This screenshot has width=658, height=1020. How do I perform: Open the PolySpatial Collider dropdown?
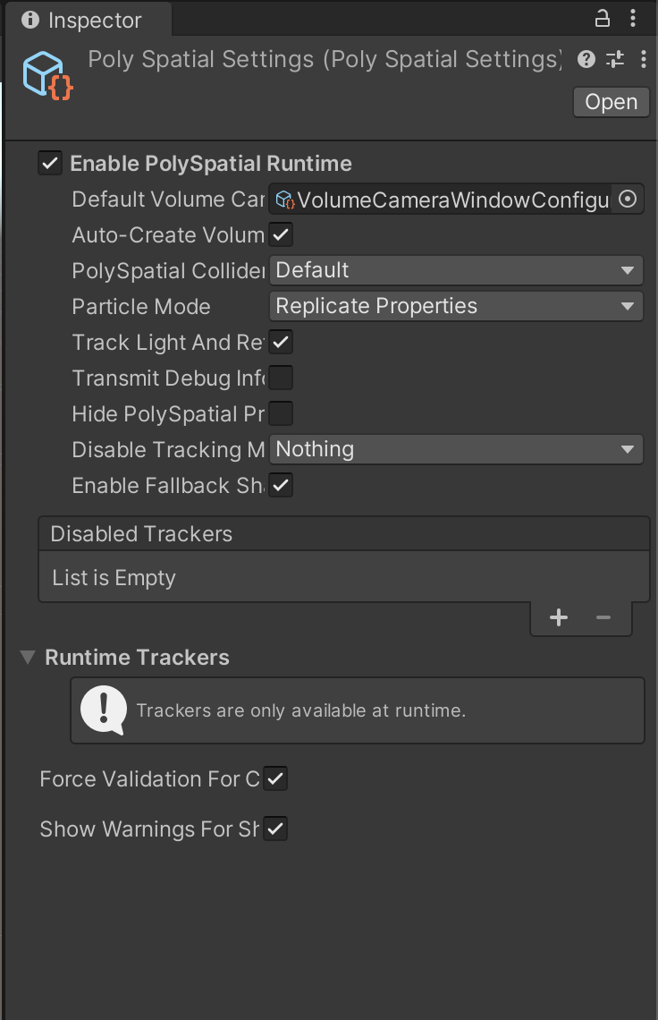click(456, 270)
